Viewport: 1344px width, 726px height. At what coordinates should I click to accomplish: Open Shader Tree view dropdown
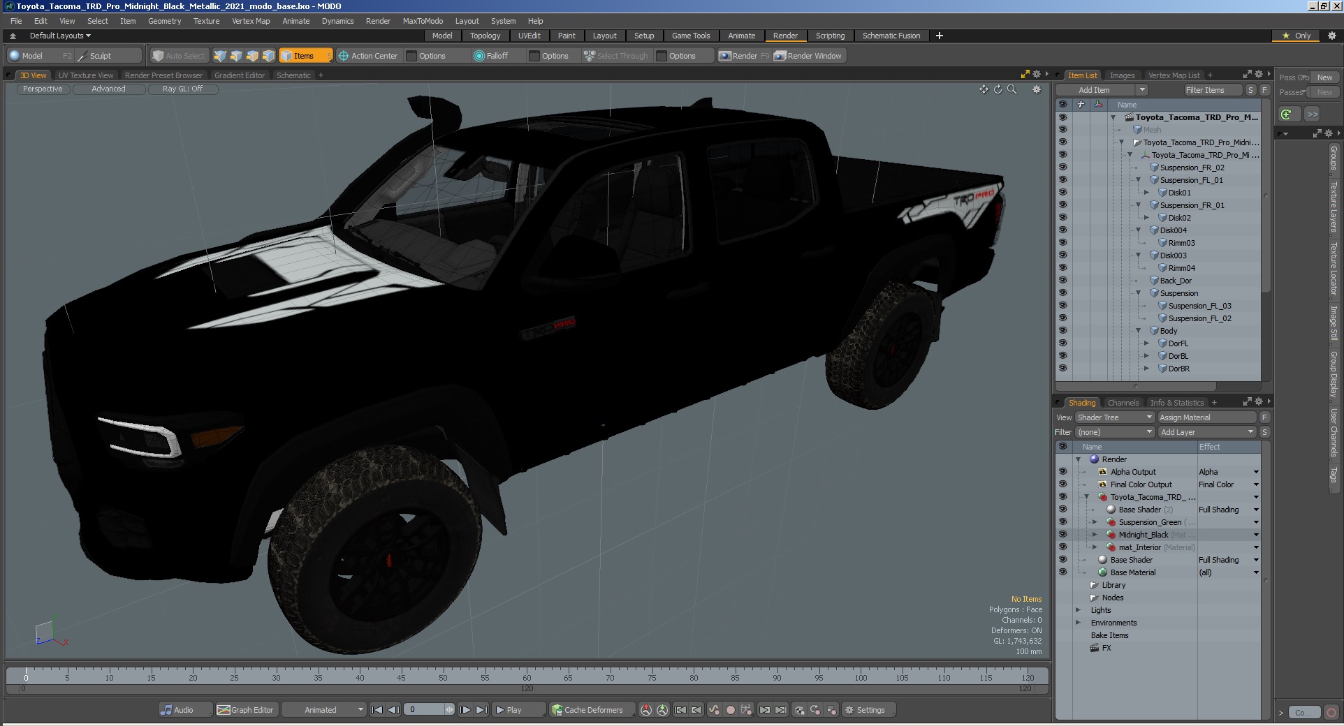pyautogui.click(x=1114, y=417)
